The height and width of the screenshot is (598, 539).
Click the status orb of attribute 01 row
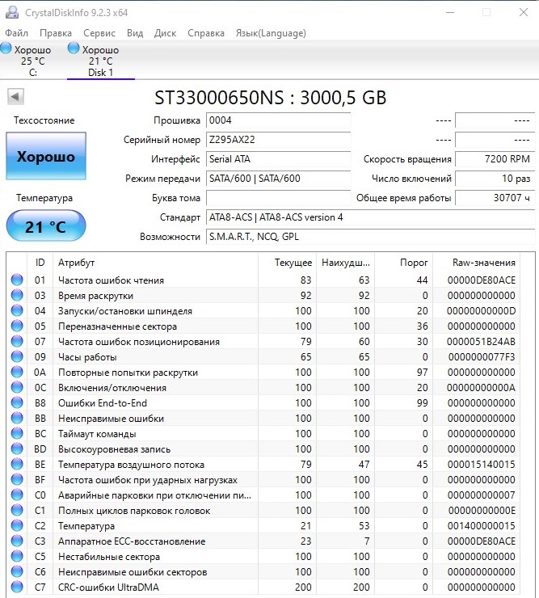click(17, 280)
